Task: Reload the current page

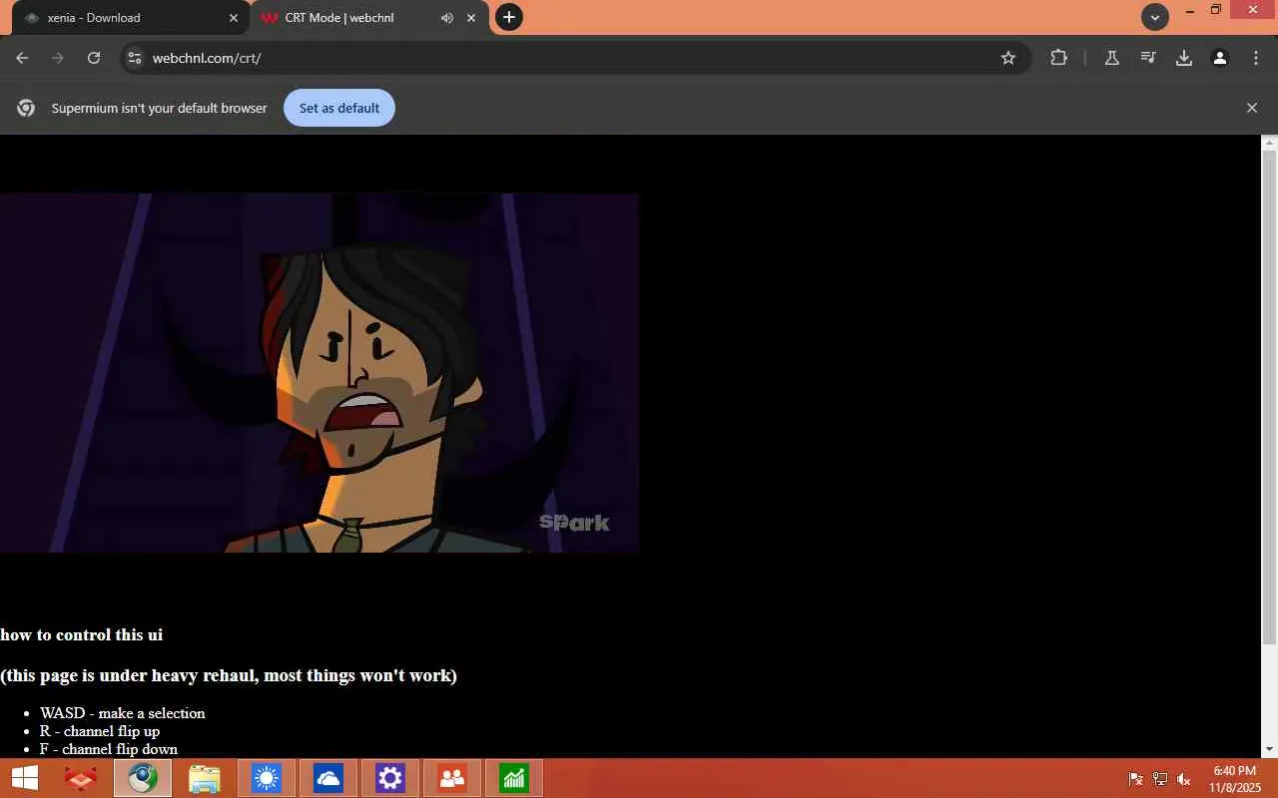Action: pyautogui.click(x=94, y=58)
